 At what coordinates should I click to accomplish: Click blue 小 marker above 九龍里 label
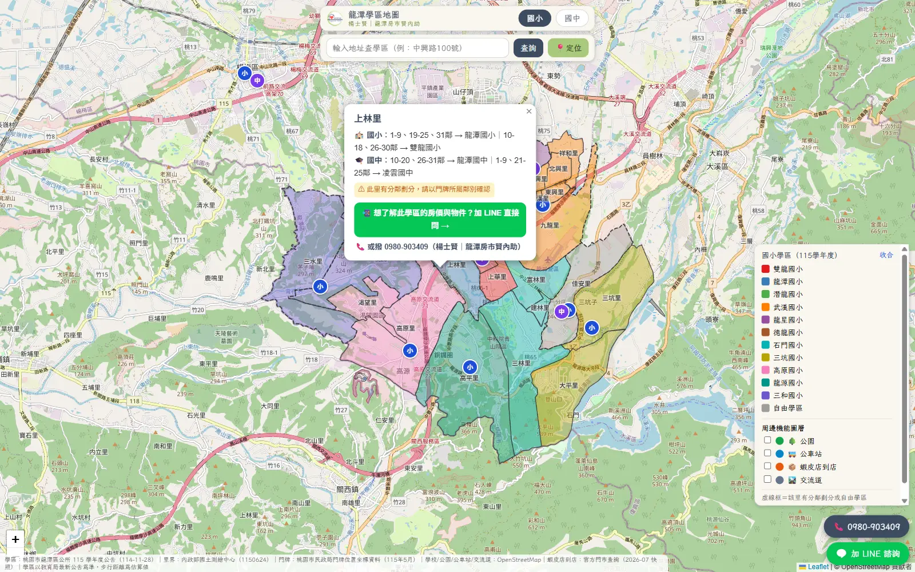point(543,205)
